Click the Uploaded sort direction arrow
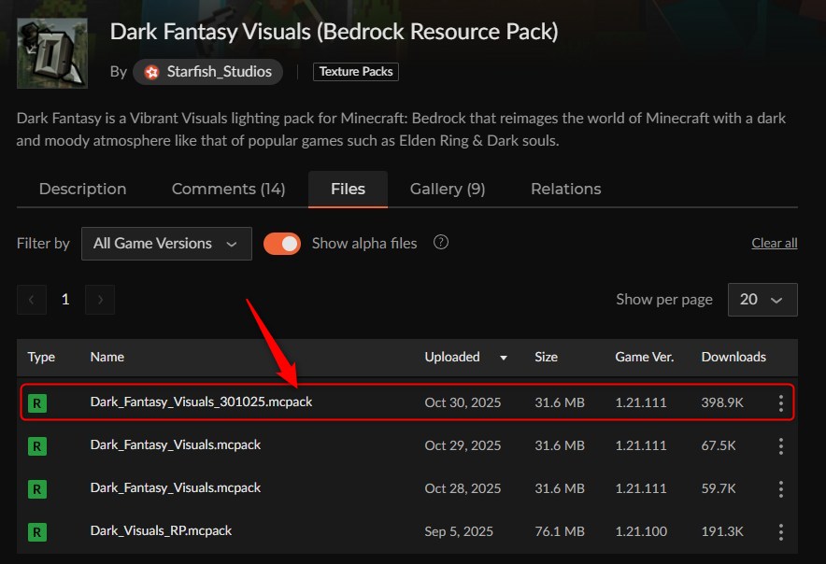The image size is (826, 564). click(504, 358)
